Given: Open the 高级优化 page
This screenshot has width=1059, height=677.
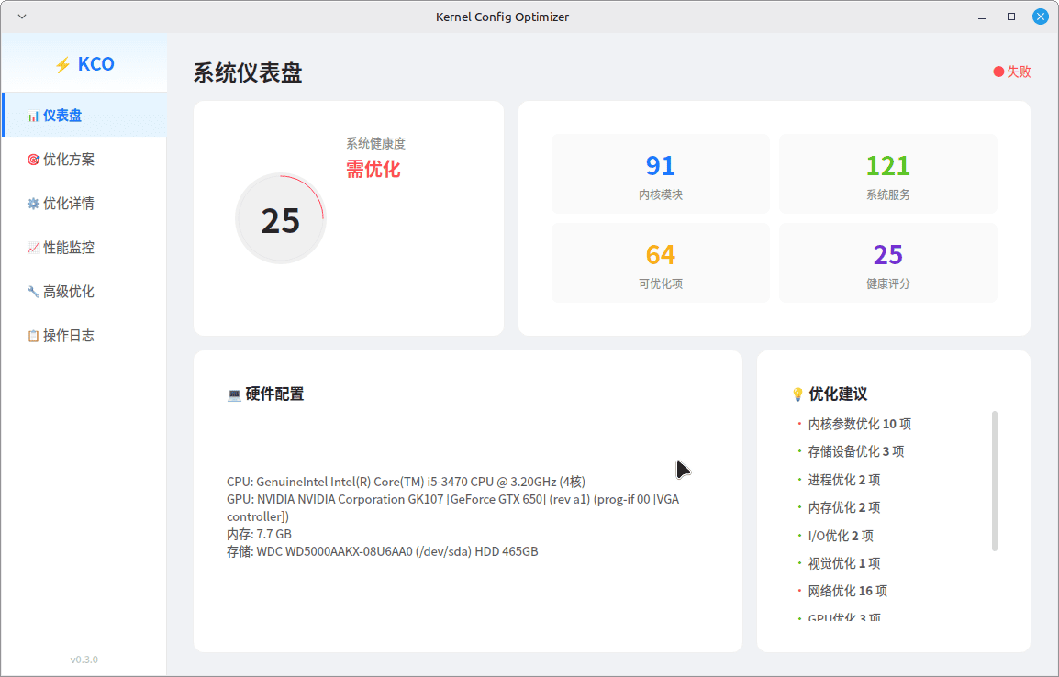Looking at the screenshot, I should click(84, 291).
